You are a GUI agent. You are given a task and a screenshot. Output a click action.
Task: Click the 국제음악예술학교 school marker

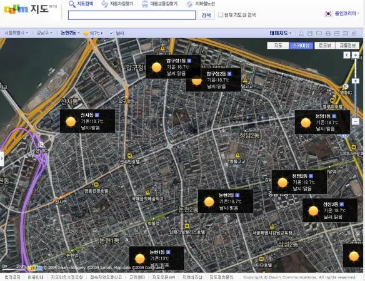[147, 193]
